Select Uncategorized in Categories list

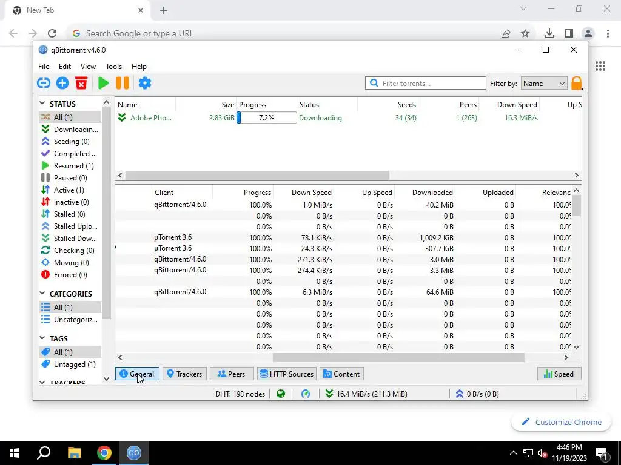click(x=70, y=320)
